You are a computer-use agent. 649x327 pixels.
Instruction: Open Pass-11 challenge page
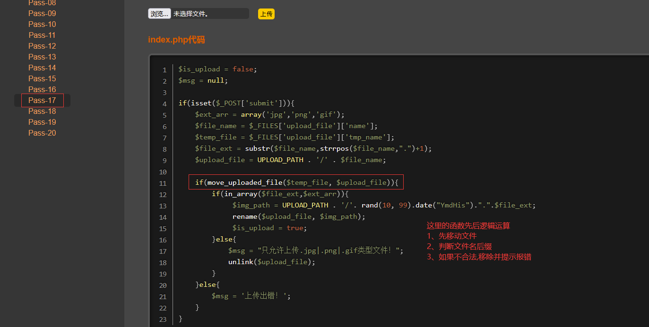coord(42,35)
